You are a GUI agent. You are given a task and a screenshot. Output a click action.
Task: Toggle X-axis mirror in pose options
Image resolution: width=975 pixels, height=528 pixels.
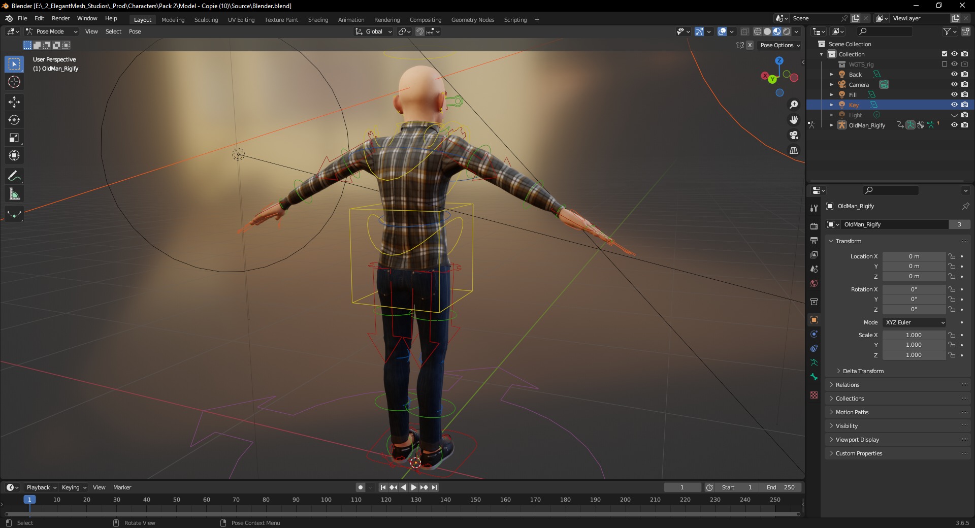[x=750, y=45]
